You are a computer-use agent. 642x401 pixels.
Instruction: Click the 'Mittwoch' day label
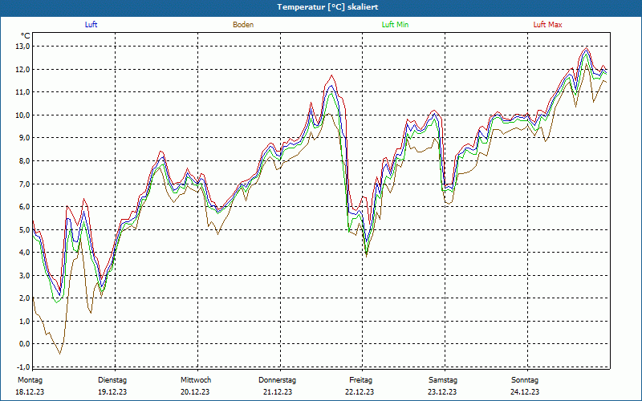[196, 380]
